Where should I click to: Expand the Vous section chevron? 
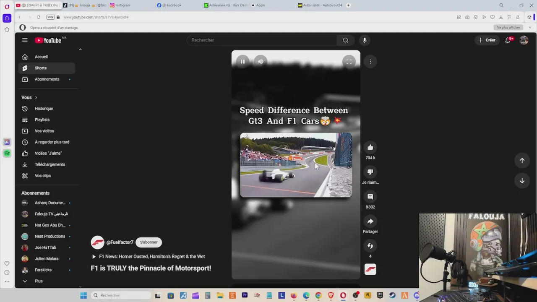(36, 97)
